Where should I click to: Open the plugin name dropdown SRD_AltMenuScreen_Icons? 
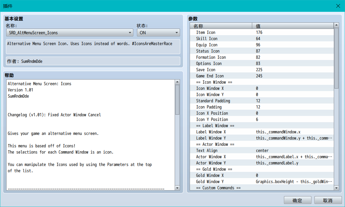tap(69, 33)
